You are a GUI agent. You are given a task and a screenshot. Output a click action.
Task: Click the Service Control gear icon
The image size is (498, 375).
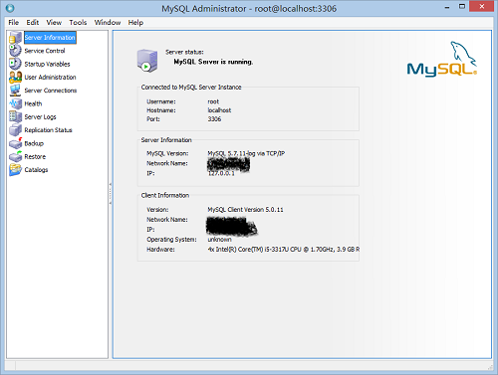pos(15,51)
